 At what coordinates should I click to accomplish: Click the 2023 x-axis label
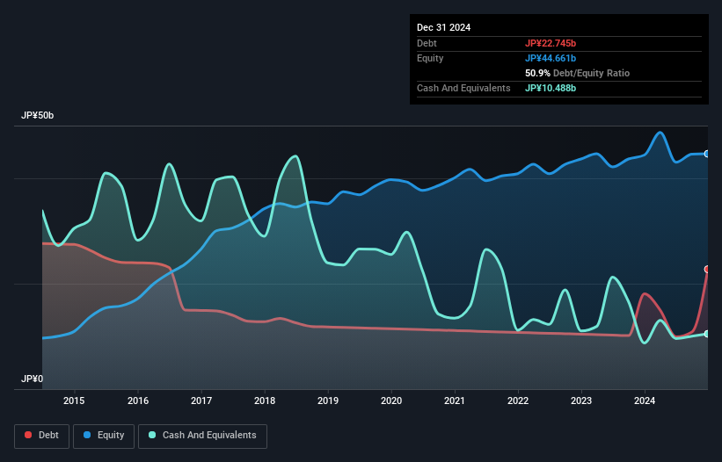point(581,401)
